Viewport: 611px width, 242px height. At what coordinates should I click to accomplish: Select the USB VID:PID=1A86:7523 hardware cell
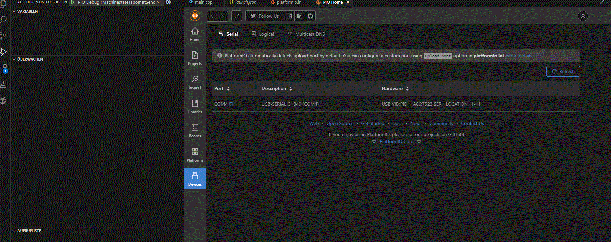[x=431, y=104]
